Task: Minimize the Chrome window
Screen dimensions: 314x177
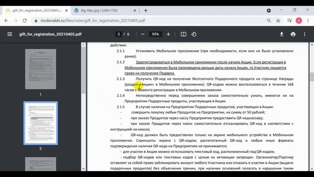Action: [281, 10]
